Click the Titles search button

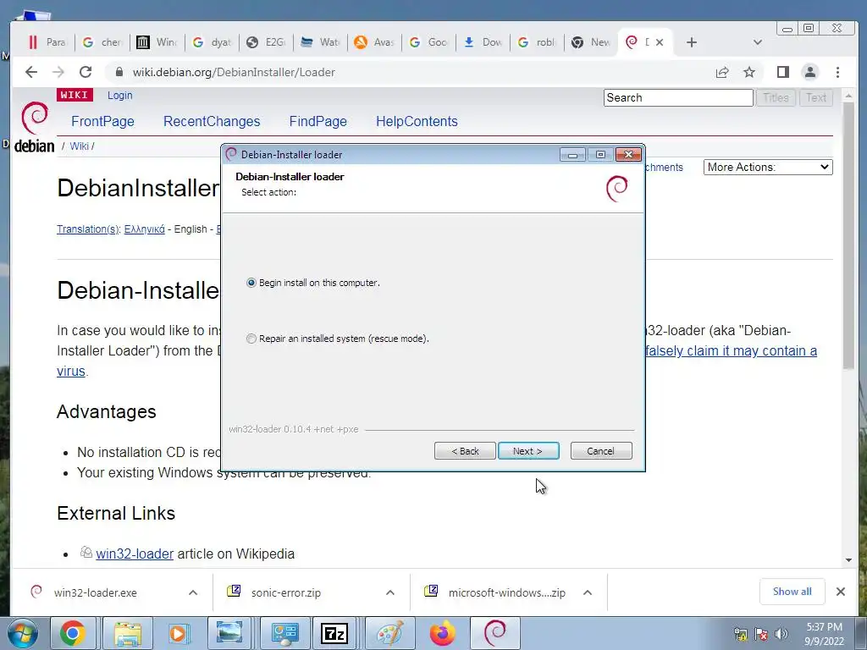click(x=776, y=98)
